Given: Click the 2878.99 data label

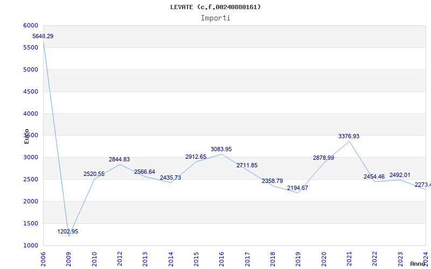Looking at the screenshot, I should 324,158.
